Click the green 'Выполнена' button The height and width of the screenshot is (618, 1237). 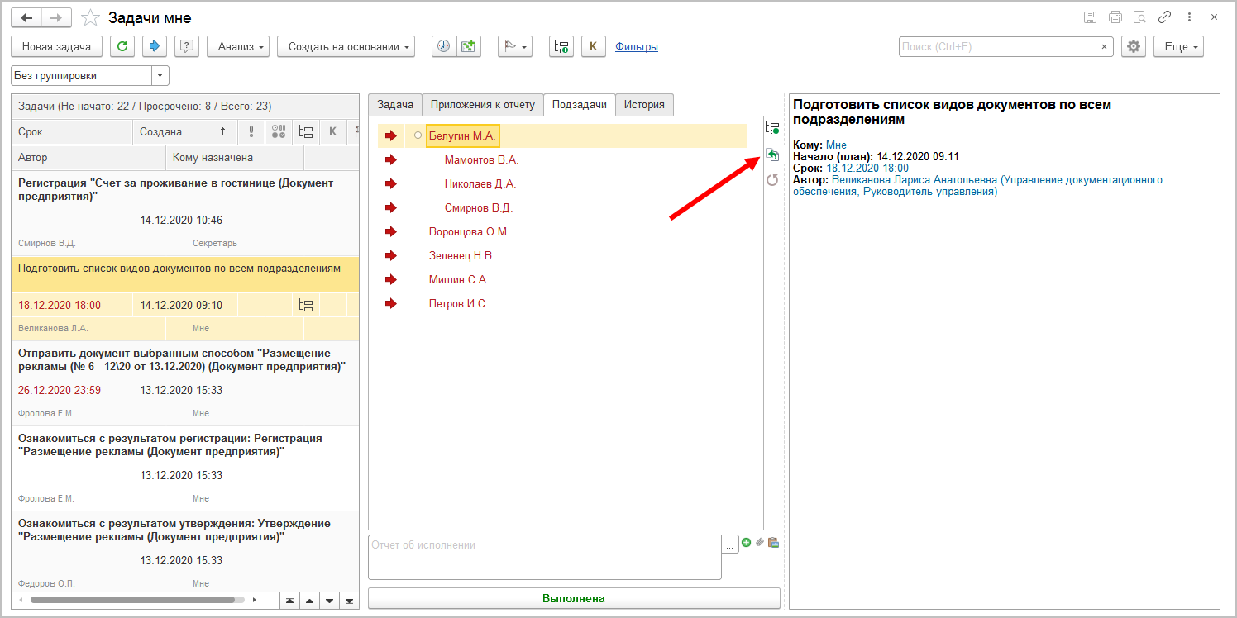574,598
